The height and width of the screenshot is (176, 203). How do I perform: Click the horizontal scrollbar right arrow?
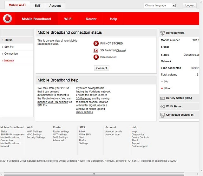tap(197, 174)
